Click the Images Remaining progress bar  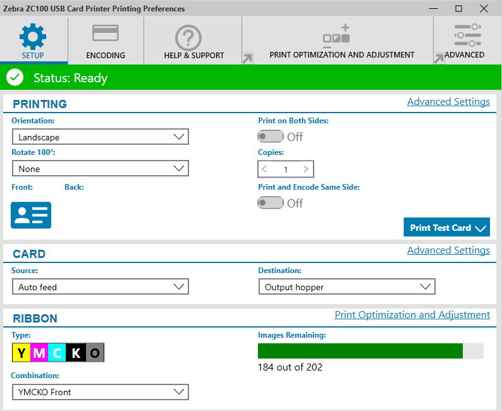[x=370, y=351]
